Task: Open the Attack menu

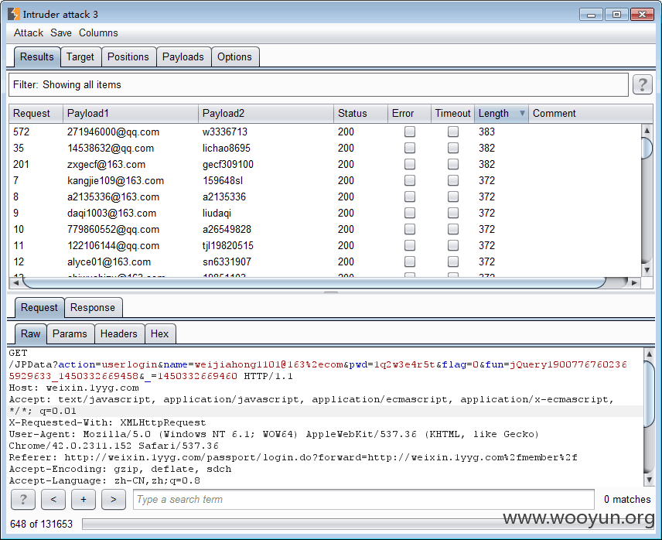Action: coord(29,33)
